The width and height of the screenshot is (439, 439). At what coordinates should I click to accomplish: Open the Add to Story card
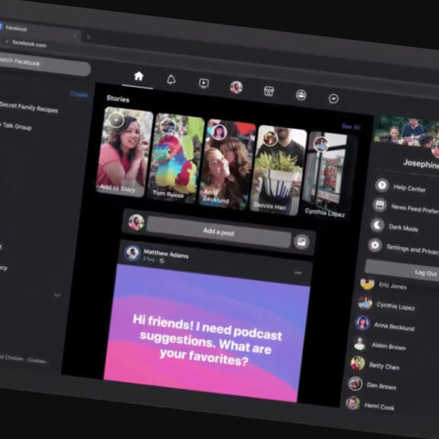(124, 152)
